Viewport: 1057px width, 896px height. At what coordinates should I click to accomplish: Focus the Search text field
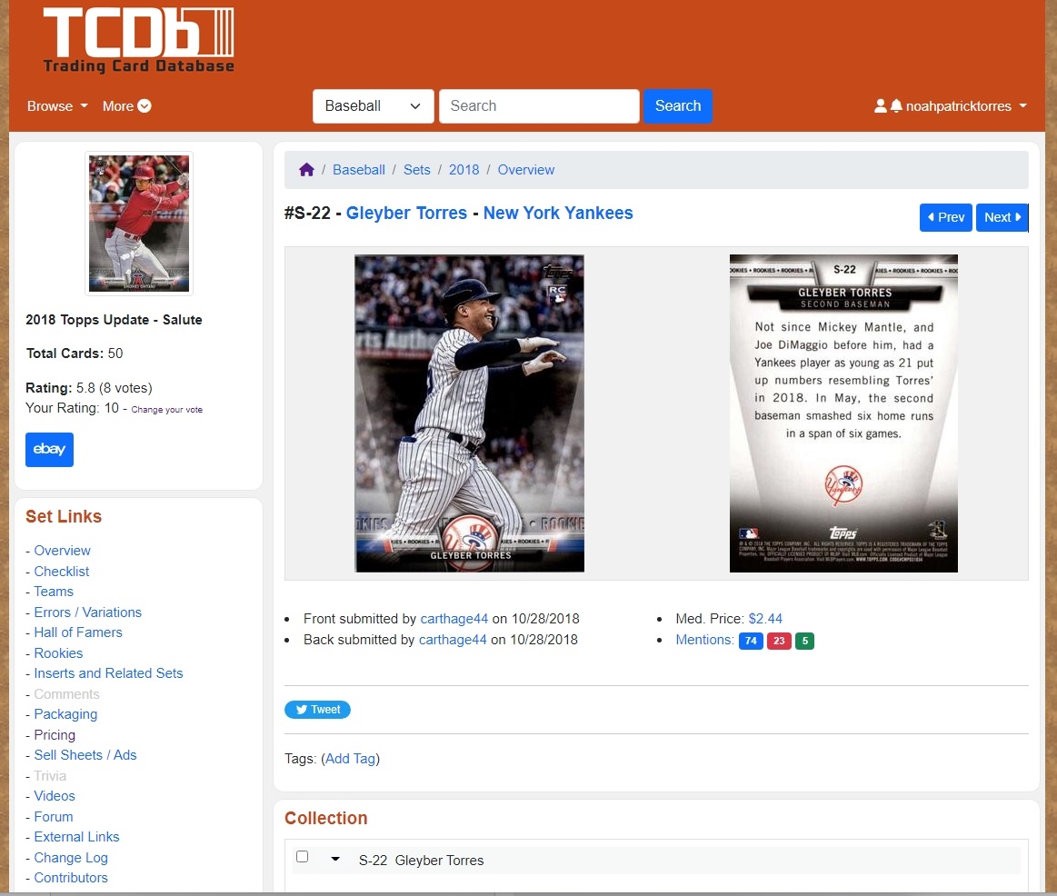(x=539, y=105)
